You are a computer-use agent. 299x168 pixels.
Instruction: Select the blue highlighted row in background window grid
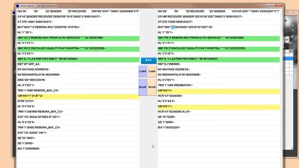[x=289, y=58]
